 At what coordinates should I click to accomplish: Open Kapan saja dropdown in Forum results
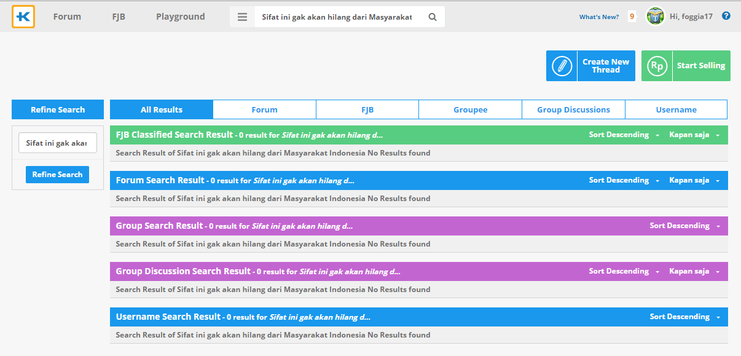coord(694,180)
